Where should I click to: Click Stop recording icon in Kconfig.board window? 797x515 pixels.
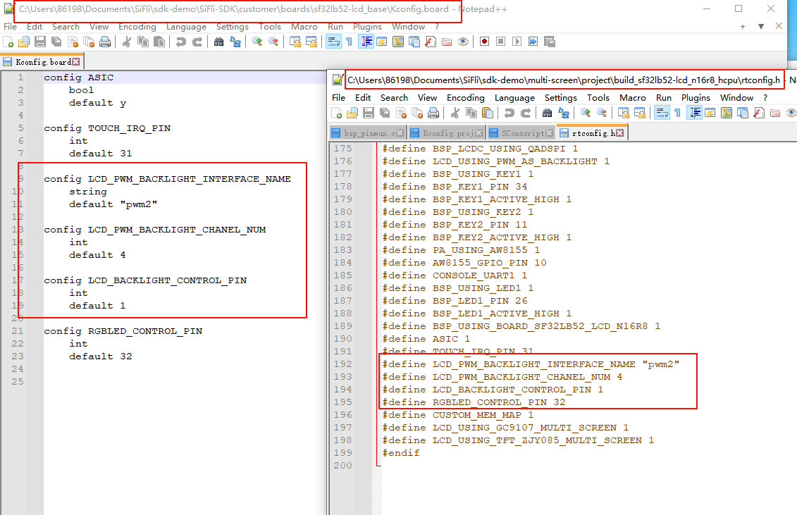(x=500, y=42)
